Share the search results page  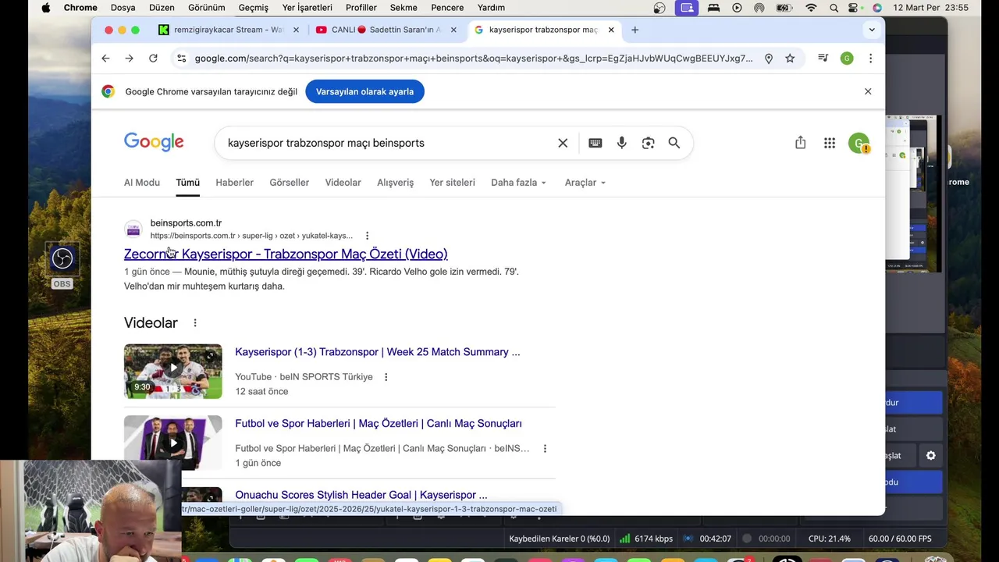800,143
